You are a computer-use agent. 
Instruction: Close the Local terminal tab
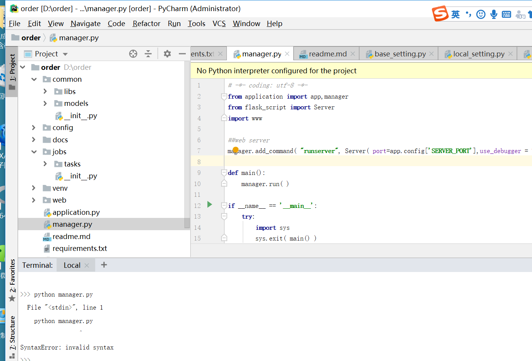coord(87,265)
